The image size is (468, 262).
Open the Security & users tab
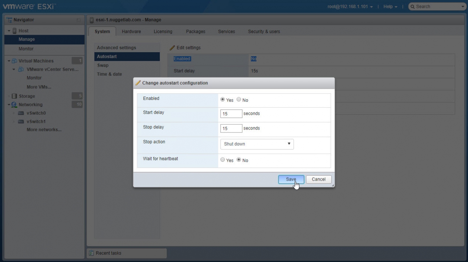[x=264, y=31]
